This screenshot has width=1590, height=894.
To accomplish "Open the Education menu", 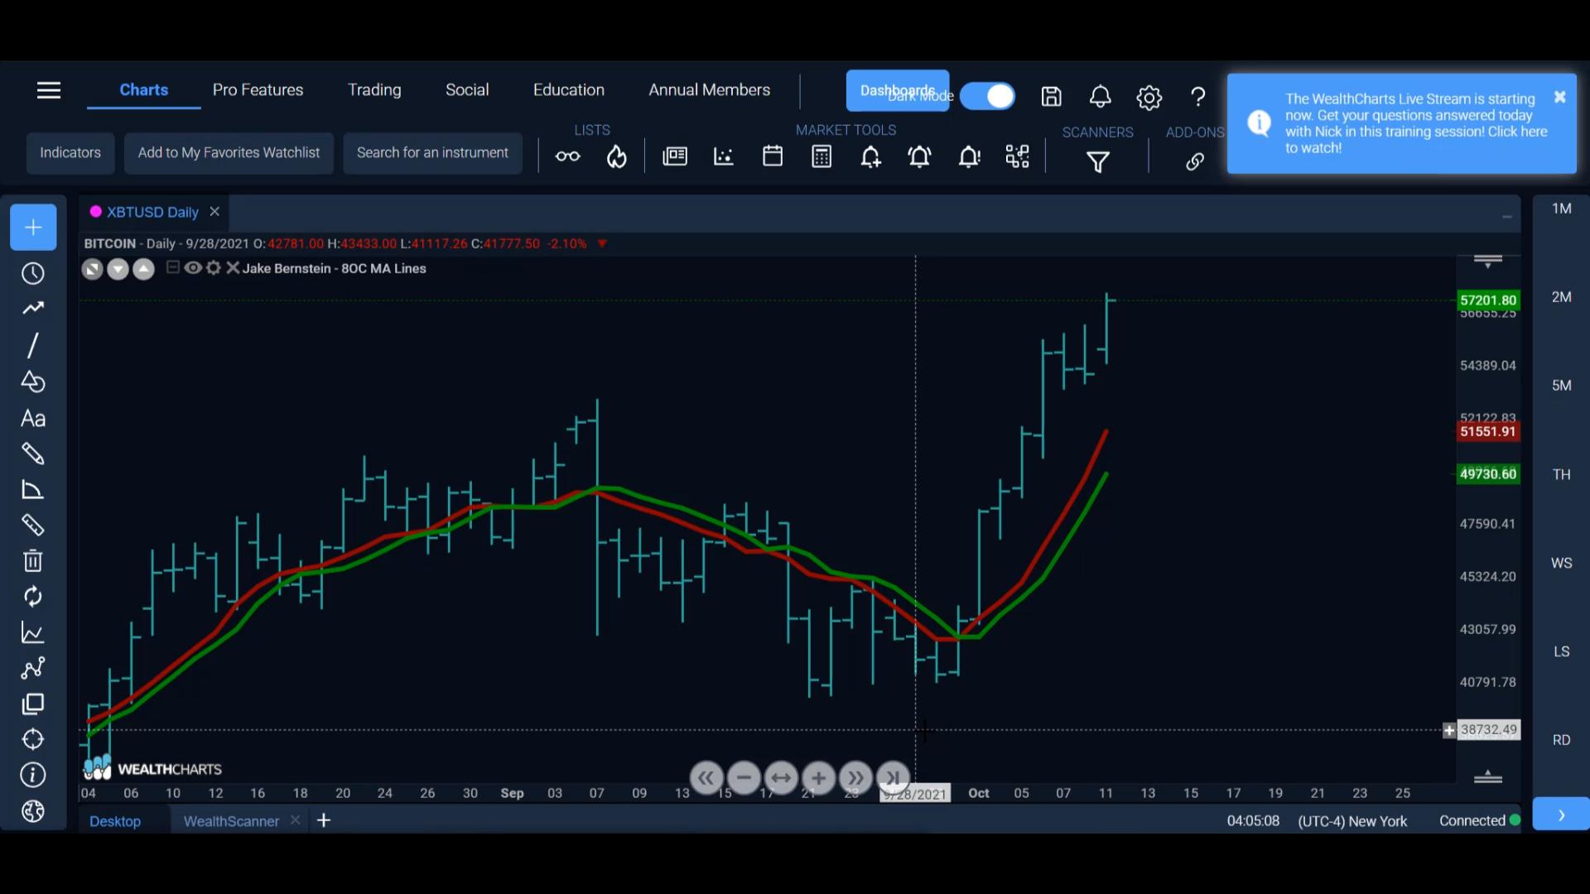I will click(569, 89).
